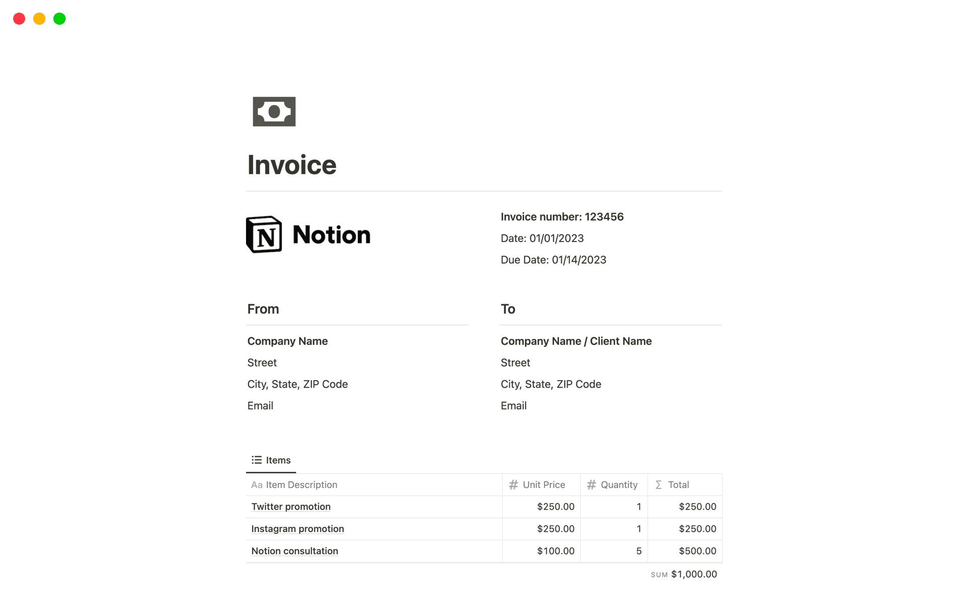
Task: Click the Notion logo image
Action: point(308,235)
